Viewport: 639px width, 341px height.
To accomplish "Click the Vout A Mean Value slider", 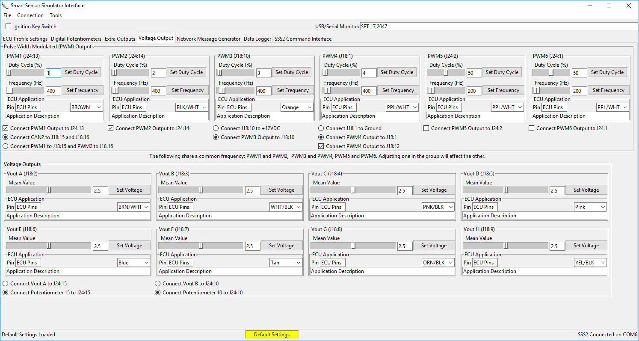I will click(x=48, y=190).
